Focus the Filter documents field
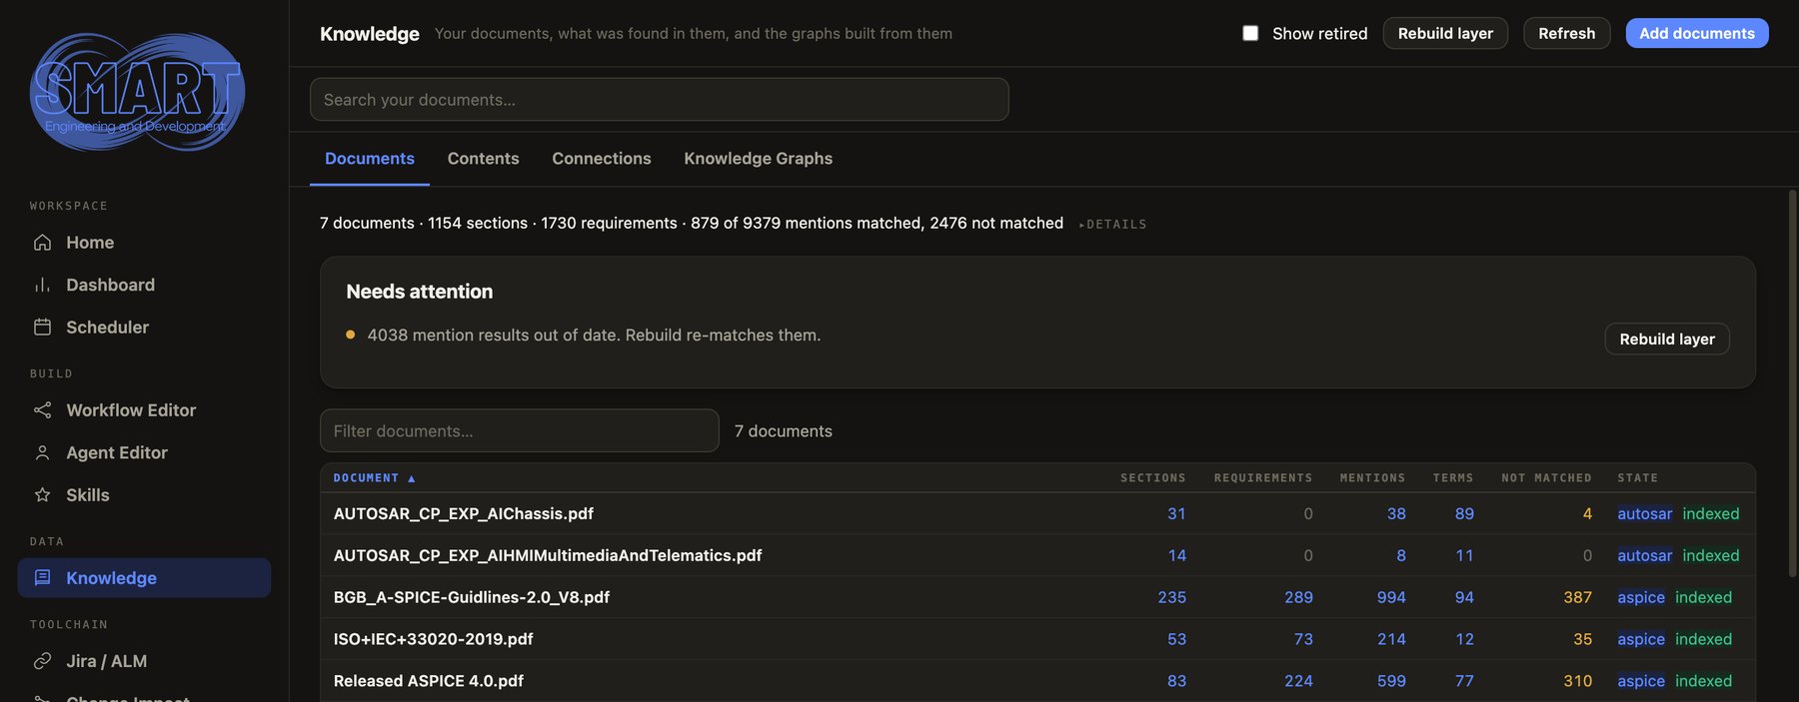Screen dimensions: 1799x702 tap(520, 430)
